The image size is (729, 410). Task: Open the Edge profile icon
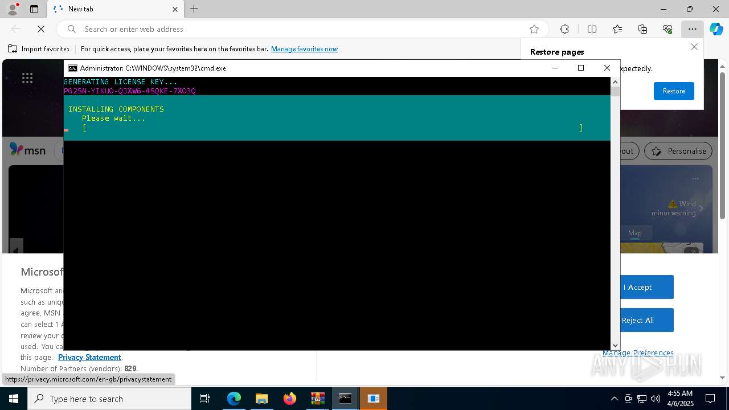coord(13,9)
